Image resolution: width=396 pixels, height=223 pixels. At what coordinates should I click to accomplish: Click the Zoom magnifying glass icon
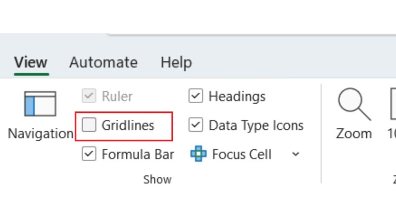point(354,104)
